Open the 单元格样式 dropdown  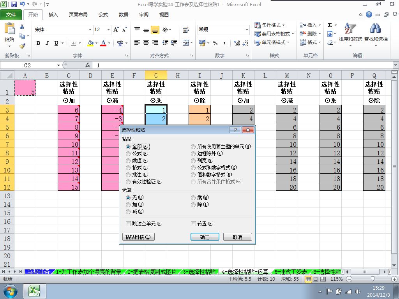pos(272,42)
